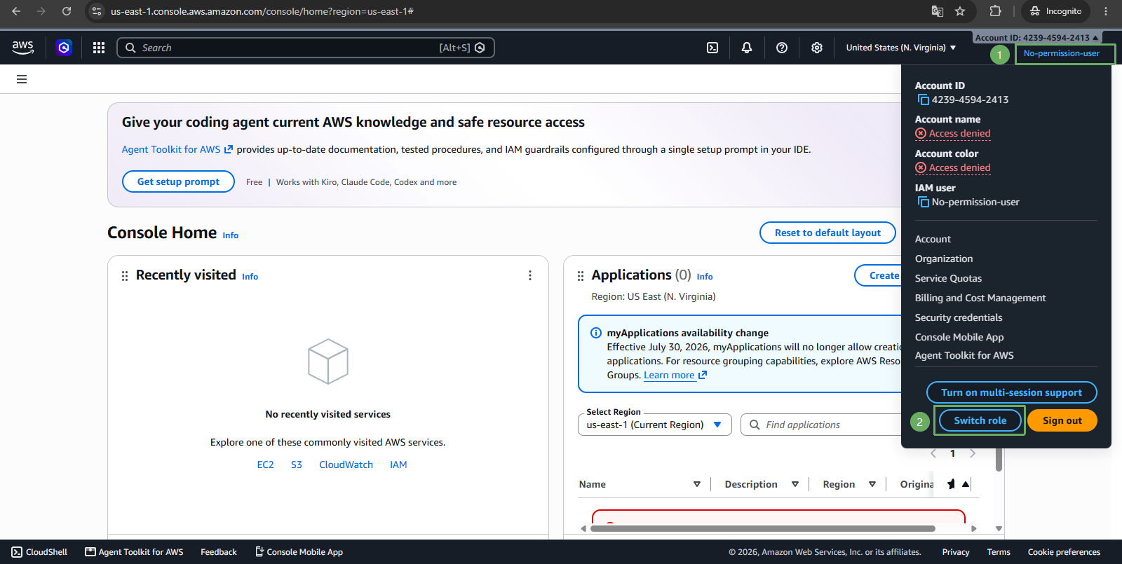View site information icon in address bar
The width and height of the screenshot is (1122, 564).
tap(97, 11)
